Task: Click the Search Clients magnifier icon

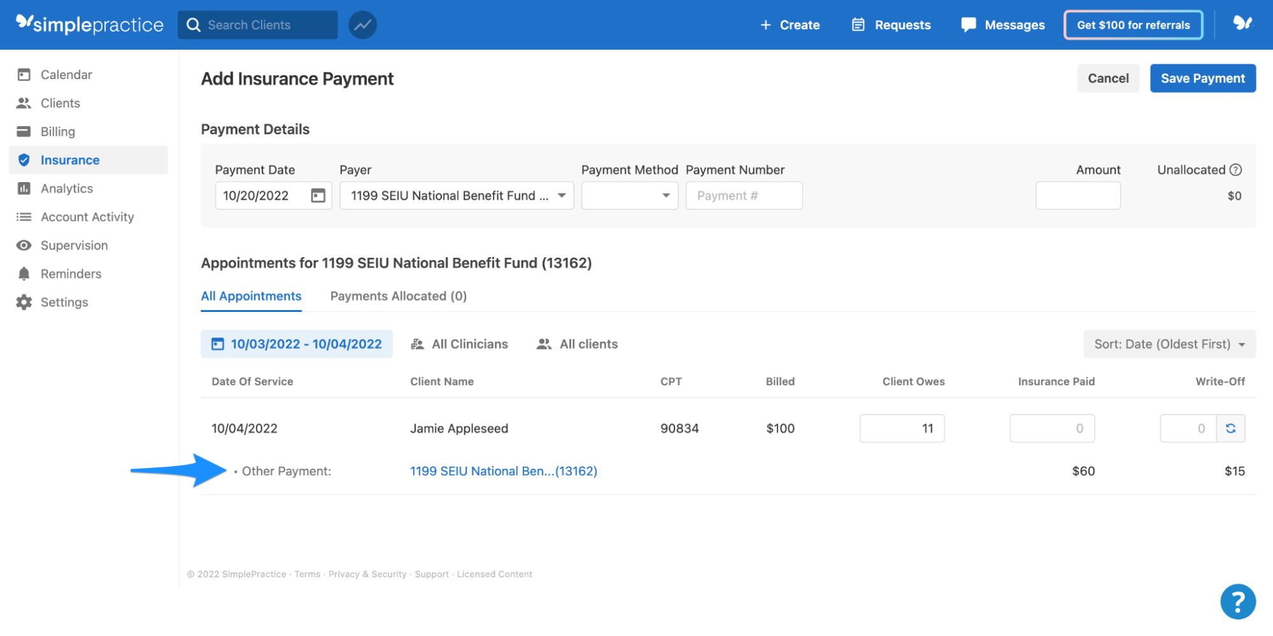Action: pos(194,25)
